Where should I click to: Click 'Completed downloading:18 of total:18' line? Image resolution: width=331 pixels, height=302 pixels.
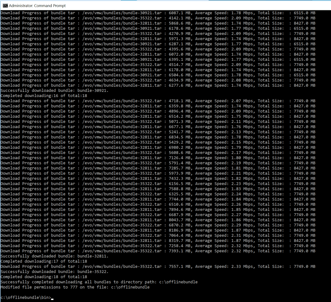coord(44,277)
